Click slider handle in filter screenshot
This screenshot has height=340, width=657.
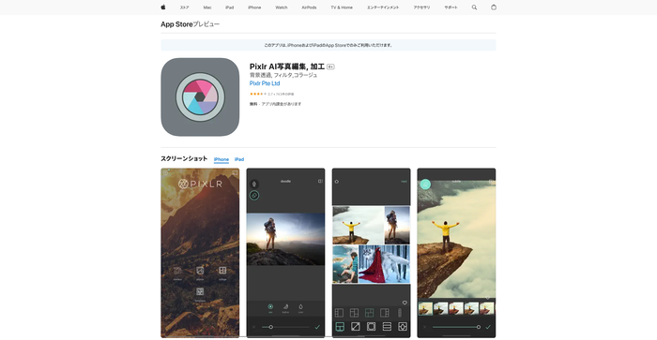(x=479, y=327)
